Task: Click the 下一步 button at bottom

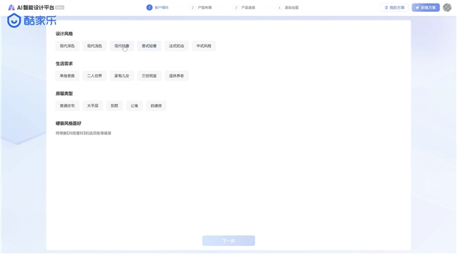Action: click(x=228, y=241)
